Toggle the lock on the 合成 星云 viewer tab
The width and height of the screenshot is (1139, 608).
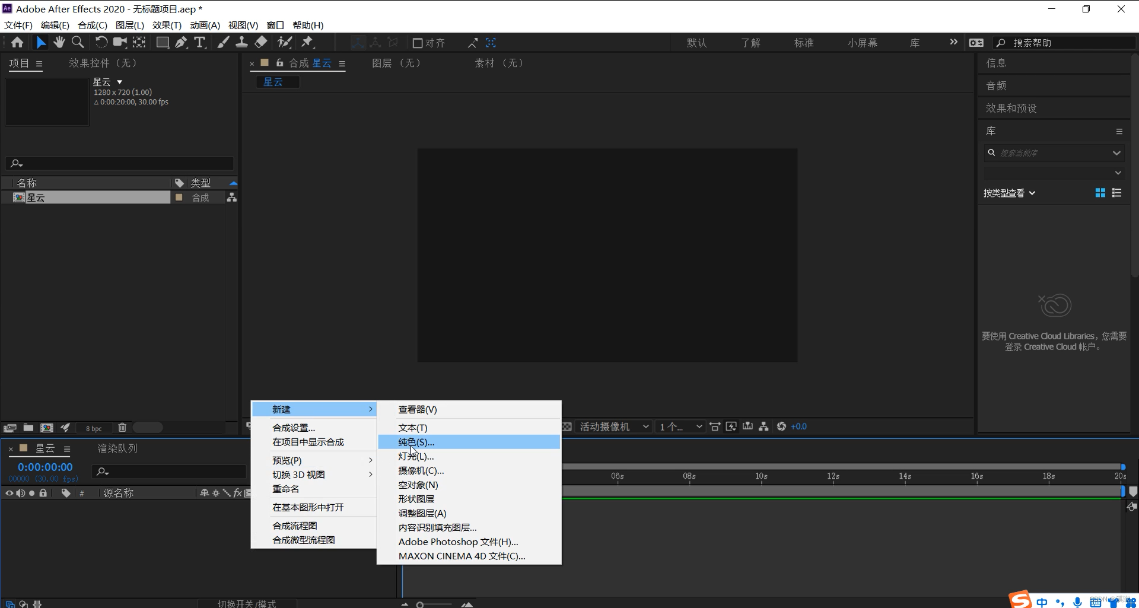click(x=279, y=63)
